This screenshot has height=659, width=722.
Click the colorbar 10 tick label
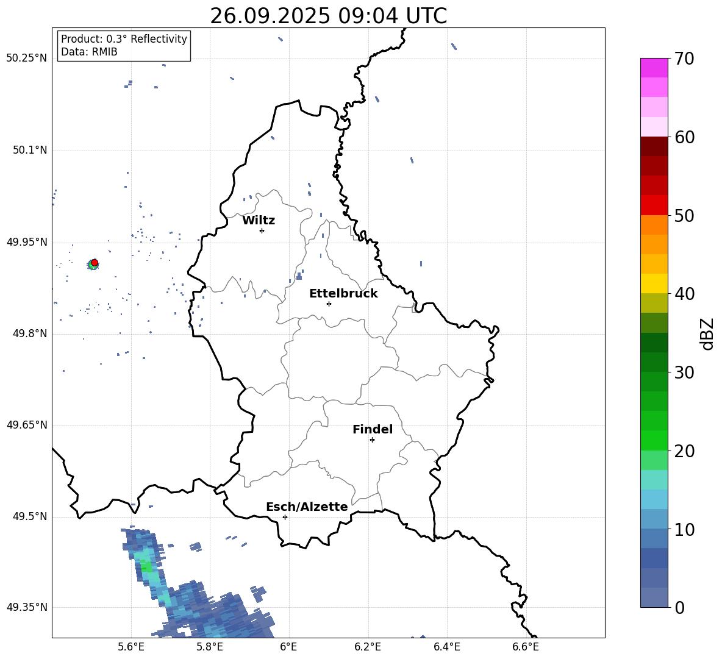tap(685, 529)
